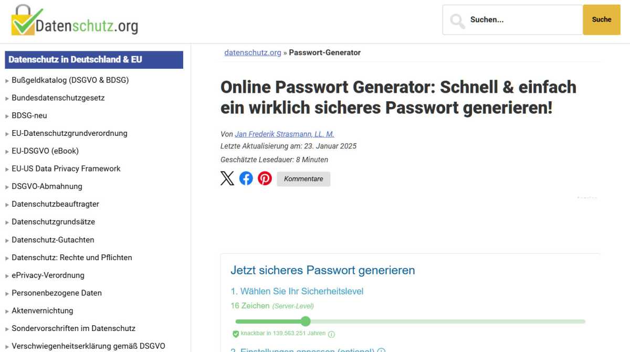630x352 pixels.
Task: Open the info icon beside the crack-time estimate
Action: (331, 333)
